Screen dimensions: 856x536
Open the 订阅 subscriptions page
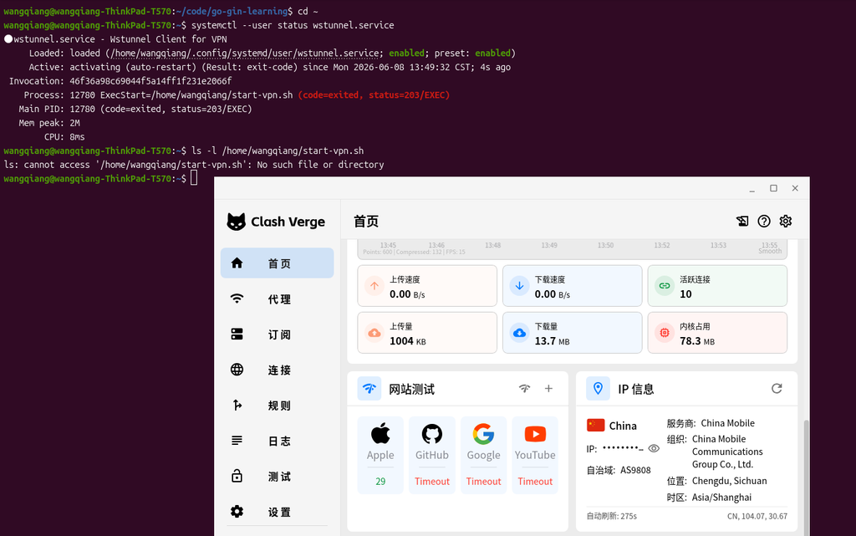[x=277, y=334]
